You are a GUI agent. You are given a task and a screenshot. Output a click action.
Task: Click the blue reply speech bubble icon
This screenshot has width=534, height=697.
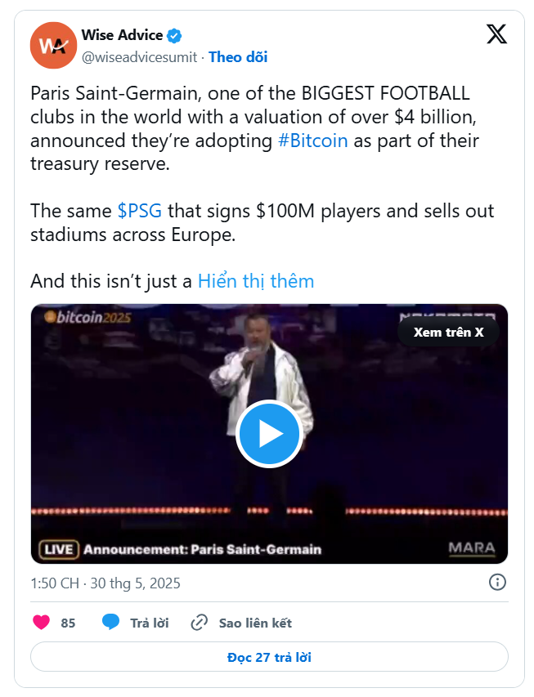[x=111, y=623]
